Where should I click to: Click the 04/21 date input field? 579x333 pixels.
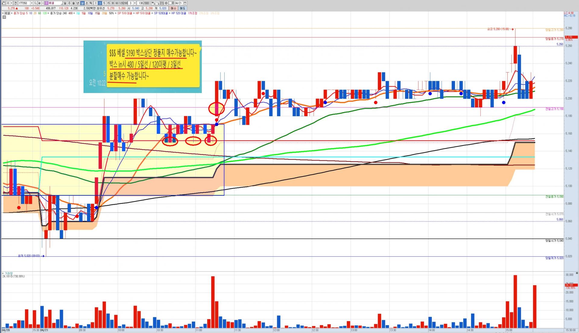pyautogui.click(x=178, y=3)
